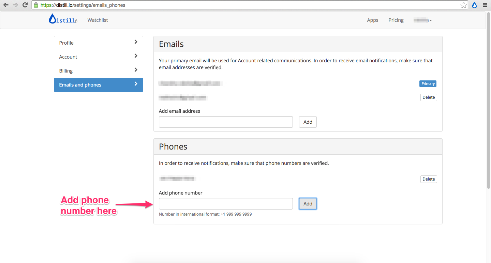Go to the Watchlist
This screenshot has height=263, width=491.
point(98,20)
